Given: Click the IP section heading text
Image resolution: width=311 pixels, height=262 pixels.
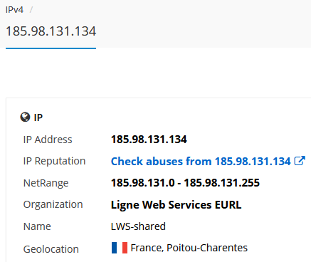Looking at the screenshot, I should (x=38, y=117).
